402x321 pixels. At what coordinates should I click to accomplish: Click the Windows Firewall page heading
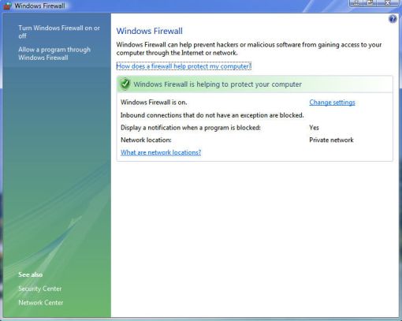(150, 31)
